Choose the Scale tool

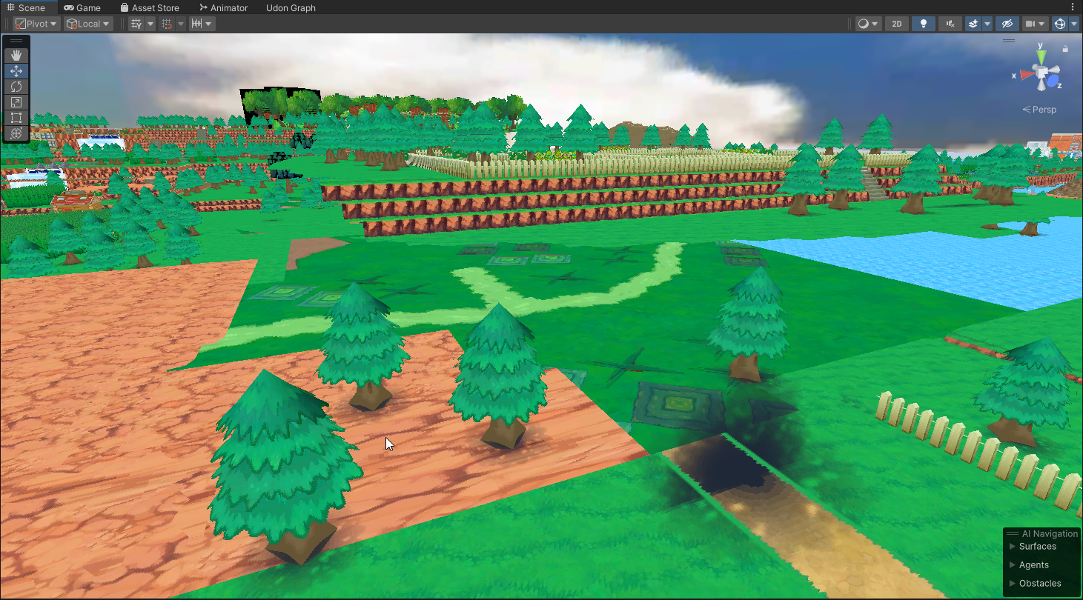[x=16, y=102]
